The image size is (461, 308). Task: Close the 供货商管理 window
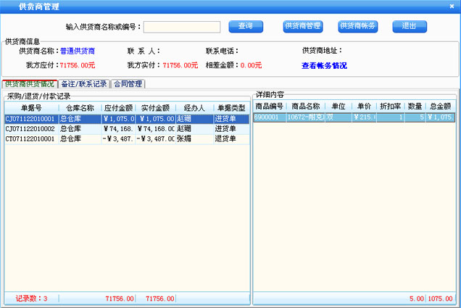[452, 6]
